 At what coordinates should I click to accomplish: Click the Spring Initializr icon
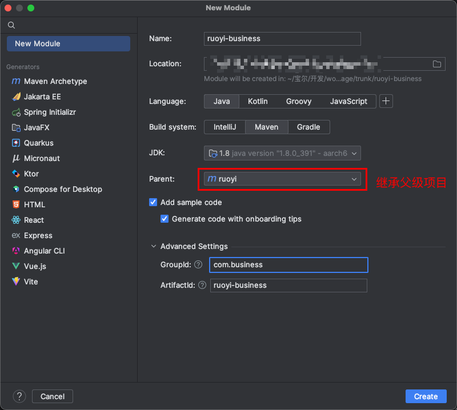click(x=16, y=112)
